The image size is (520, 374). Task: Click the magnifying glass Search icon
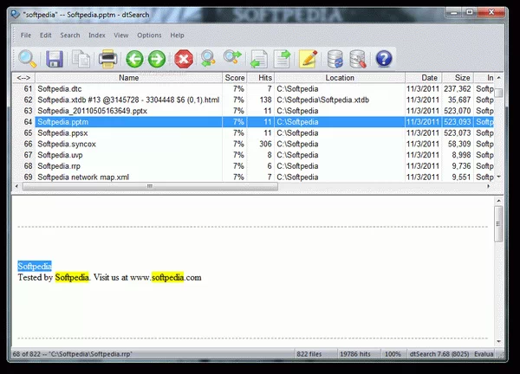point(29,59)
